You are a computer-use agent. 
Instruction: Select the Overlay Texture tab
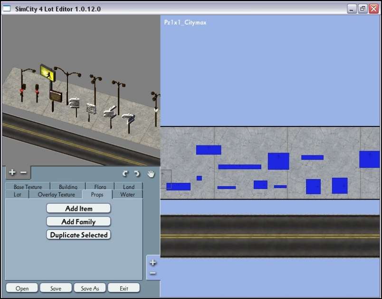[x=56, y=194]
